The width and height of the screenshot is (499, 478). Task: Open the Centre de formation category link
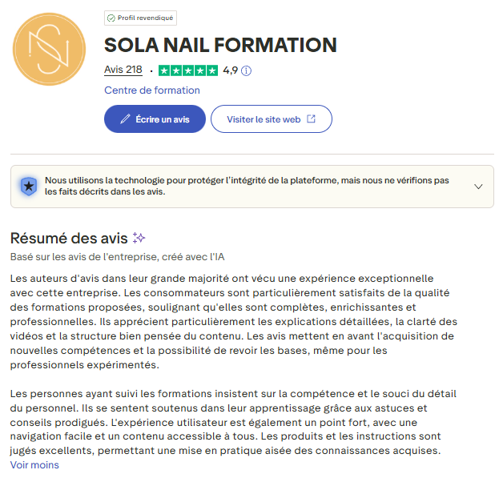coord(152,90)
